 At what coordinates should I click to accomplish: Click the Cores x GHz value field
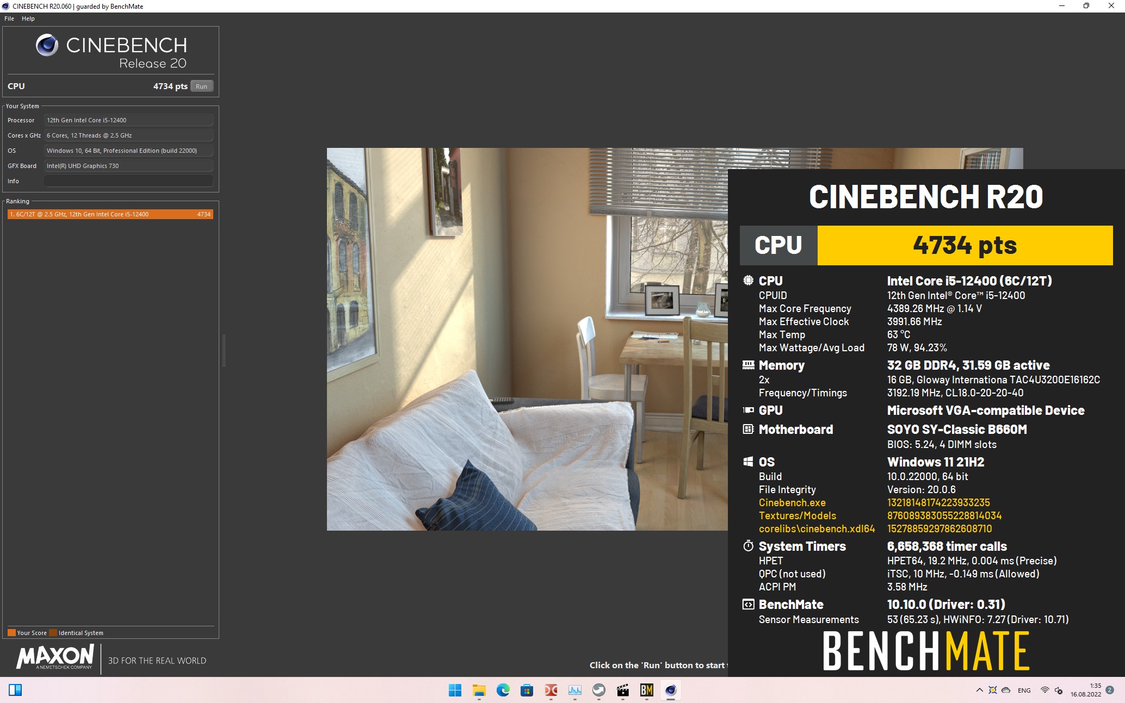coord(128,135)
